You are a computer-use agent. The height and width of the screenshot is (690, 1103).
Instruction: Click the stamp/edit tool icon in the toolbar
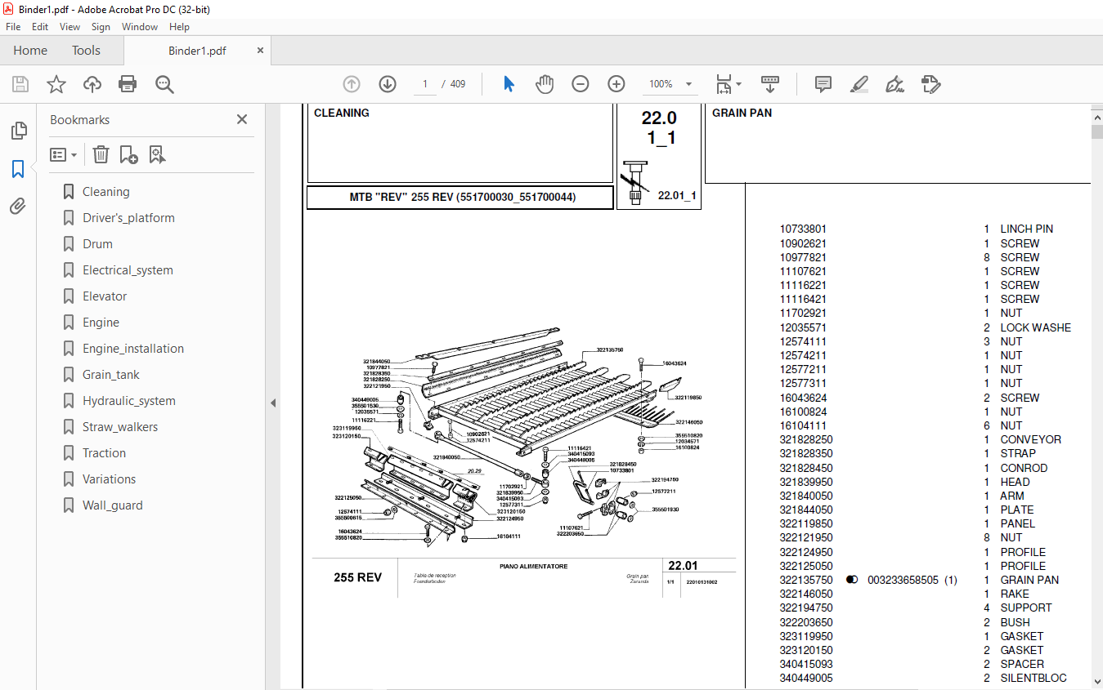pyautogui.click(x=930, y=84)
